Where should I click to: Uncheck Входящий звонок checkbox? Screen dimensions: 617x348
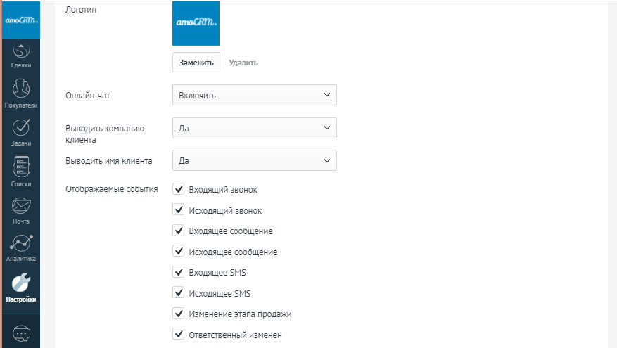coord(178,190)
